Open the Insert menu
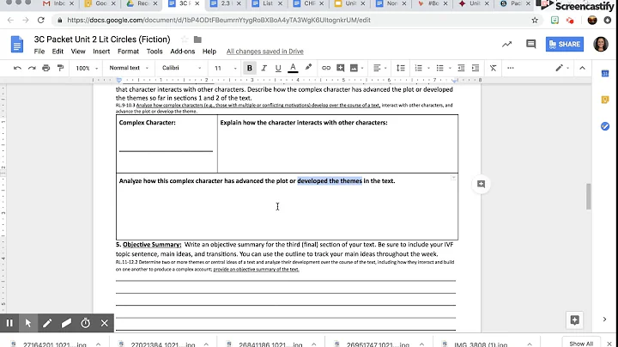This screenshot has height=347, width=618. point(101,52)
